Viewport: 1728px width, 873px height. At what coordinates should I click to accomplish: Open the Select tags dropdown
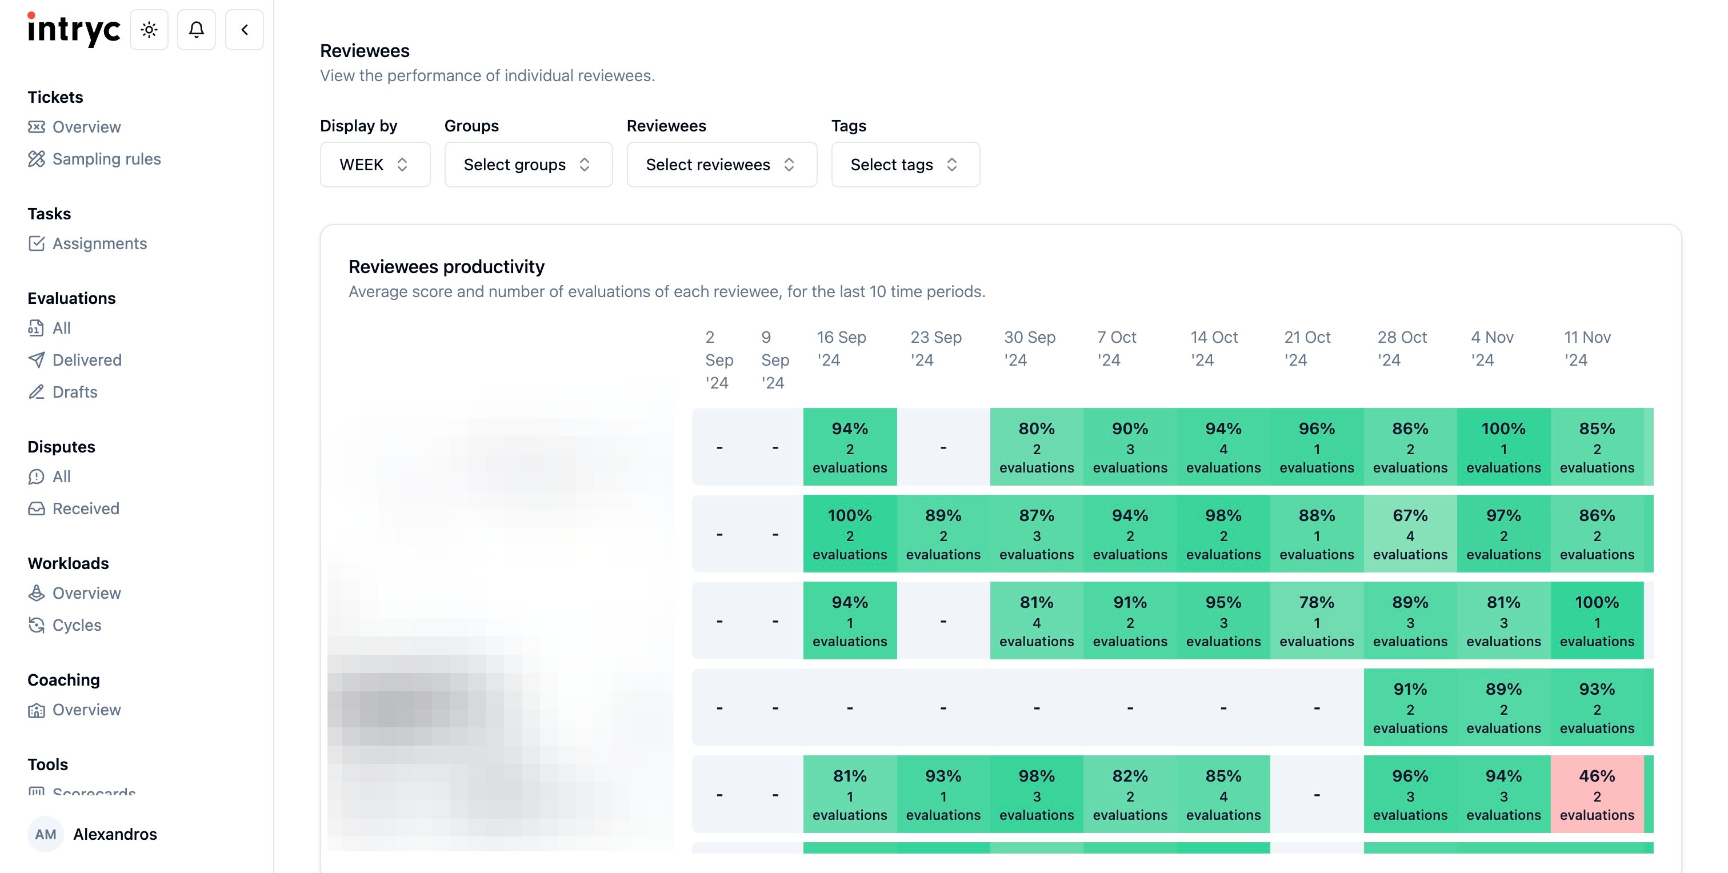click(904, 165)
